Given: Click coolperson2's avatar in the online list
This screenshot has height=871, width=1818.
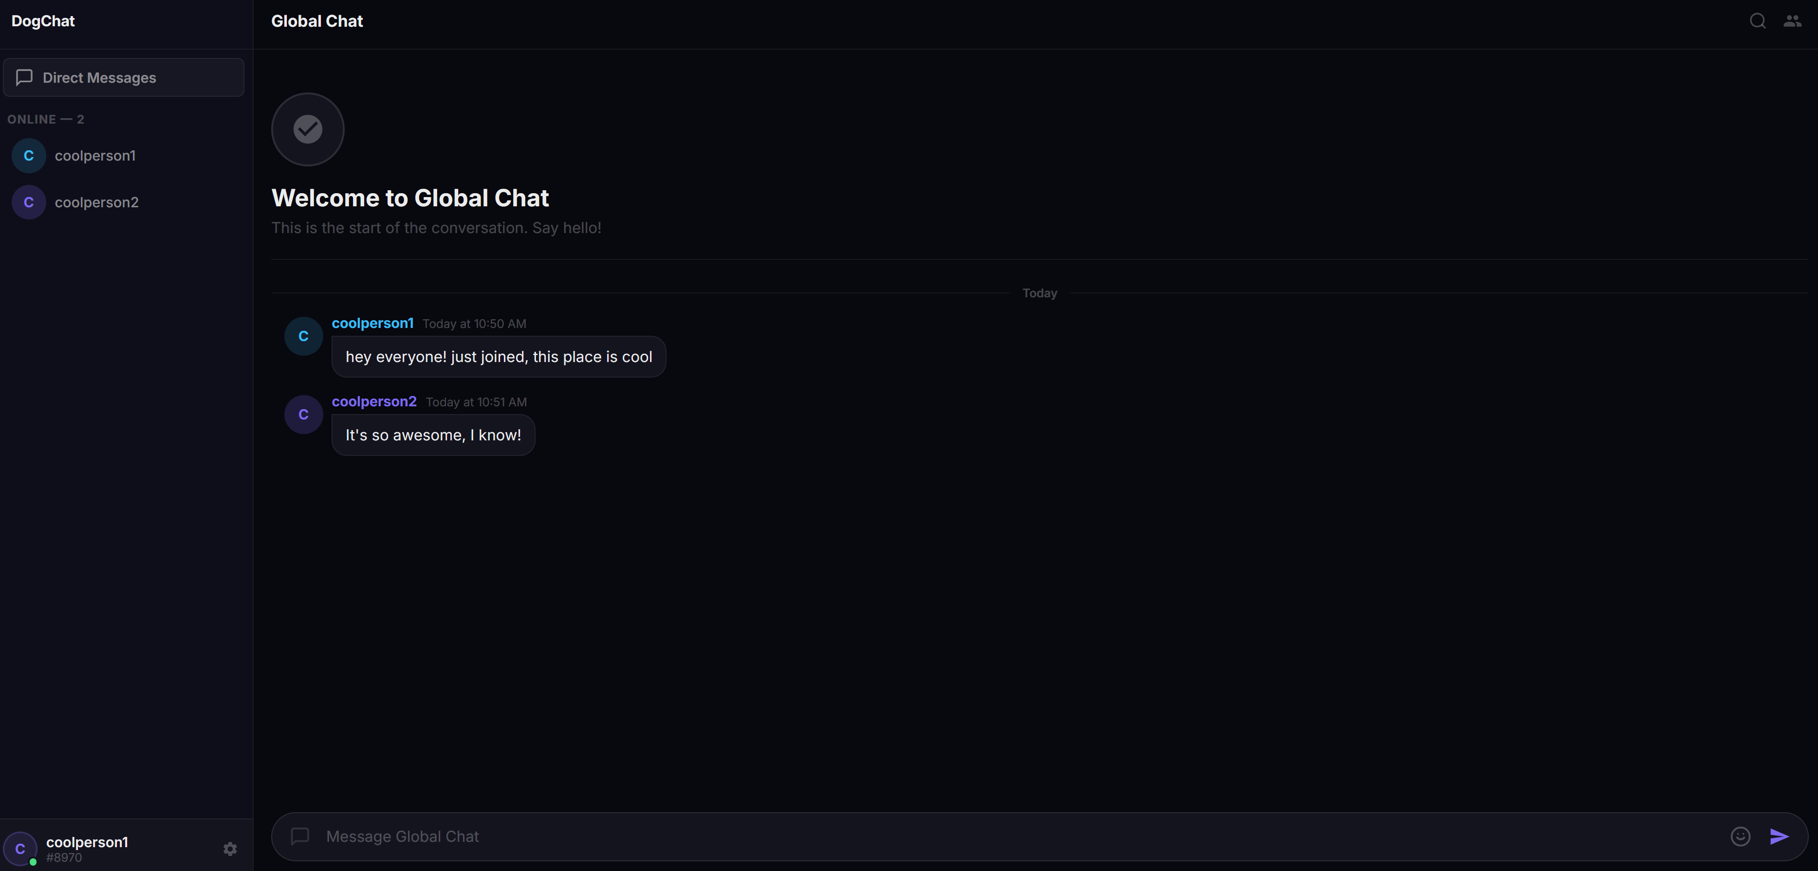Looking at the screenshot, I should (x=28, y=202).
